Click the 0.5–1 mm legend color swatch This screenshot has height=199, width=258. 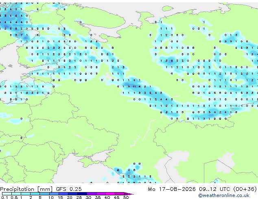pyautogui.click(x=16, y=194)
